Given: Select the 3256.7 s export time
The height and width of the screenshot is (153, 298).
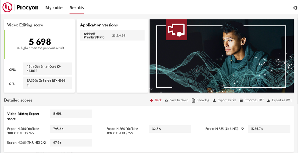Looking at the screenshot, I should 269,129.
